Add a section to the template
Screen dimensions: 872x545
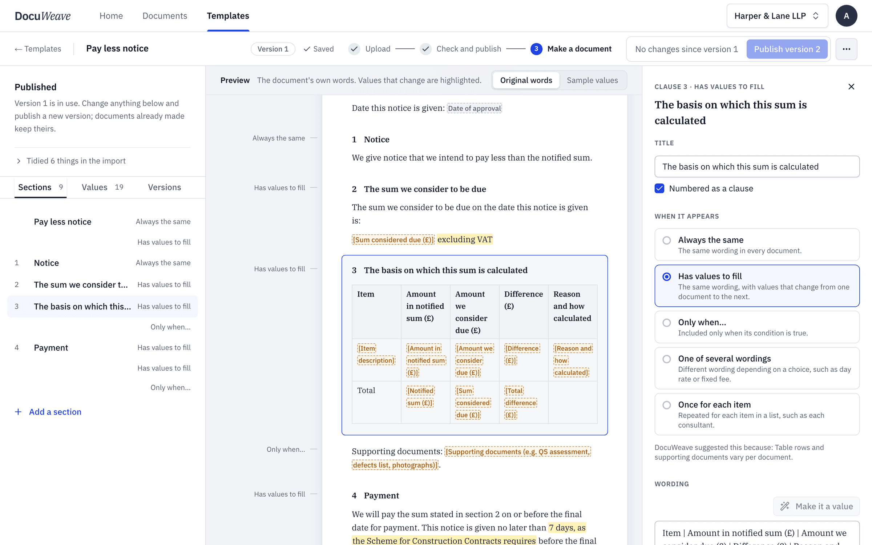coord(48,412)
